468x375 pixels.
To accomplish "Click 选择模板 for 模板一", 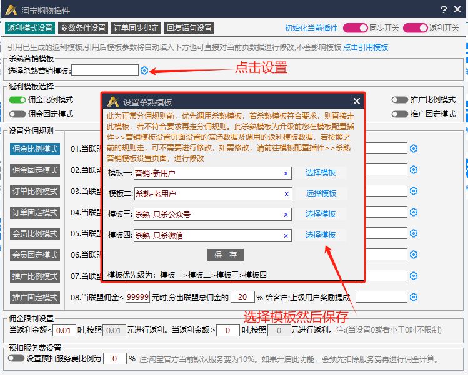I will [321, 173].
